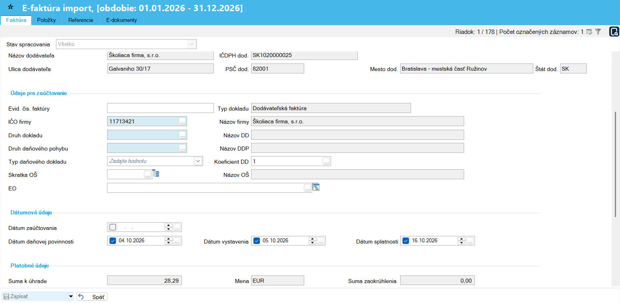620x303 pixels.
Task: Switch to the E-dokumenty tab
Action: point(122,20)
